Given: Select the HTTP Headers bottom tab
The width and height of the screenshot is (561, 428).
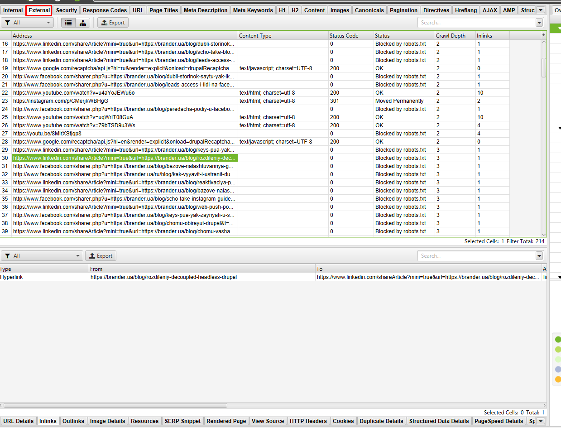Looking at the screenshot, I should coord(308,421).
